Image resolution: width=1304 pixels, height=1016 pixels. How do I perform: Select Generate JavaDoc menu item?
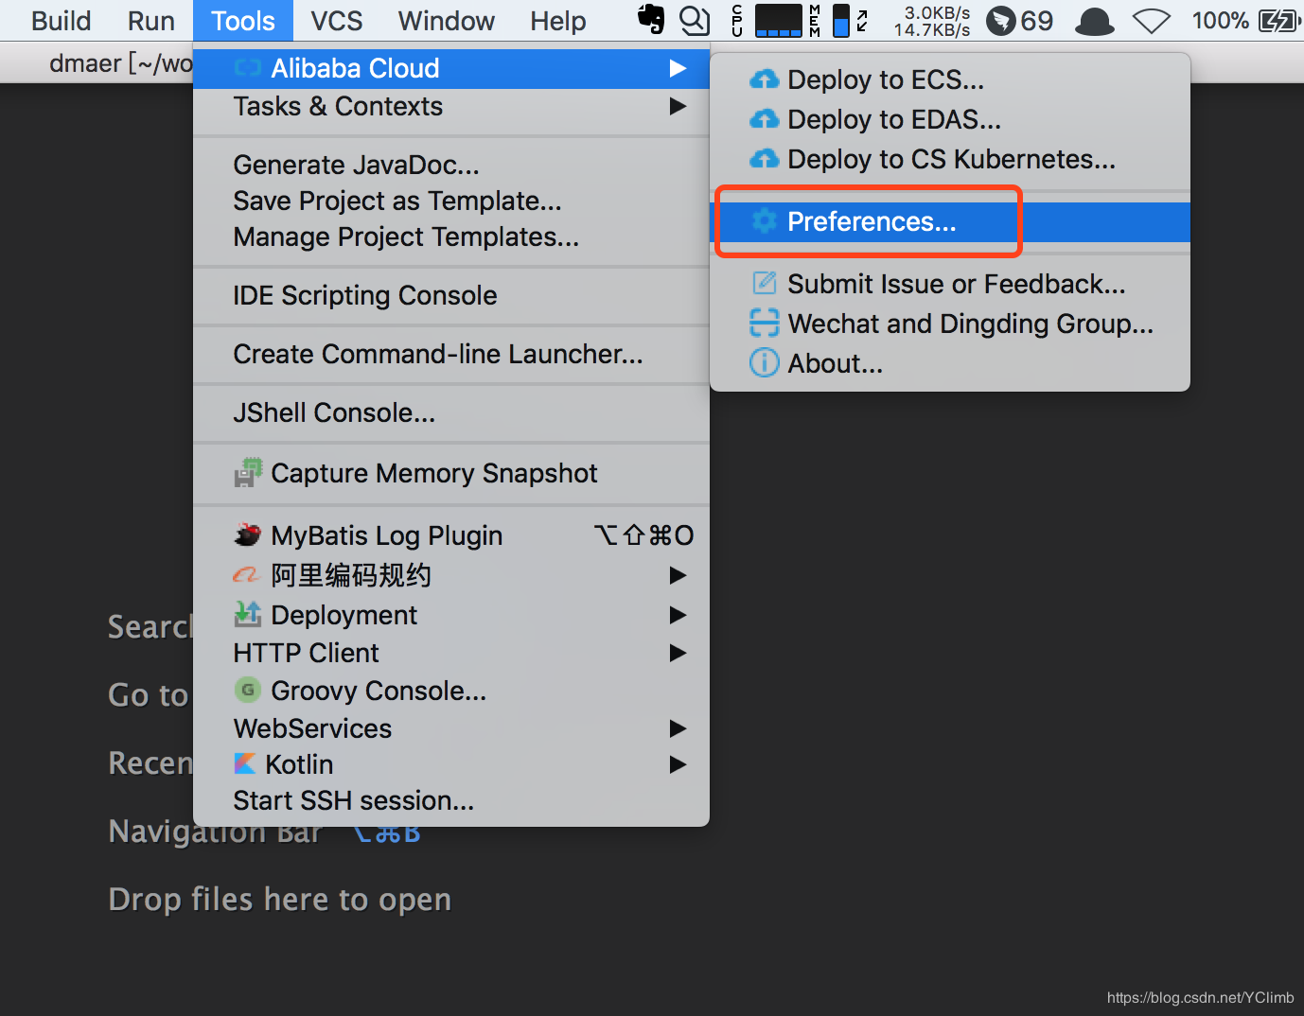(x=356, y=165)
